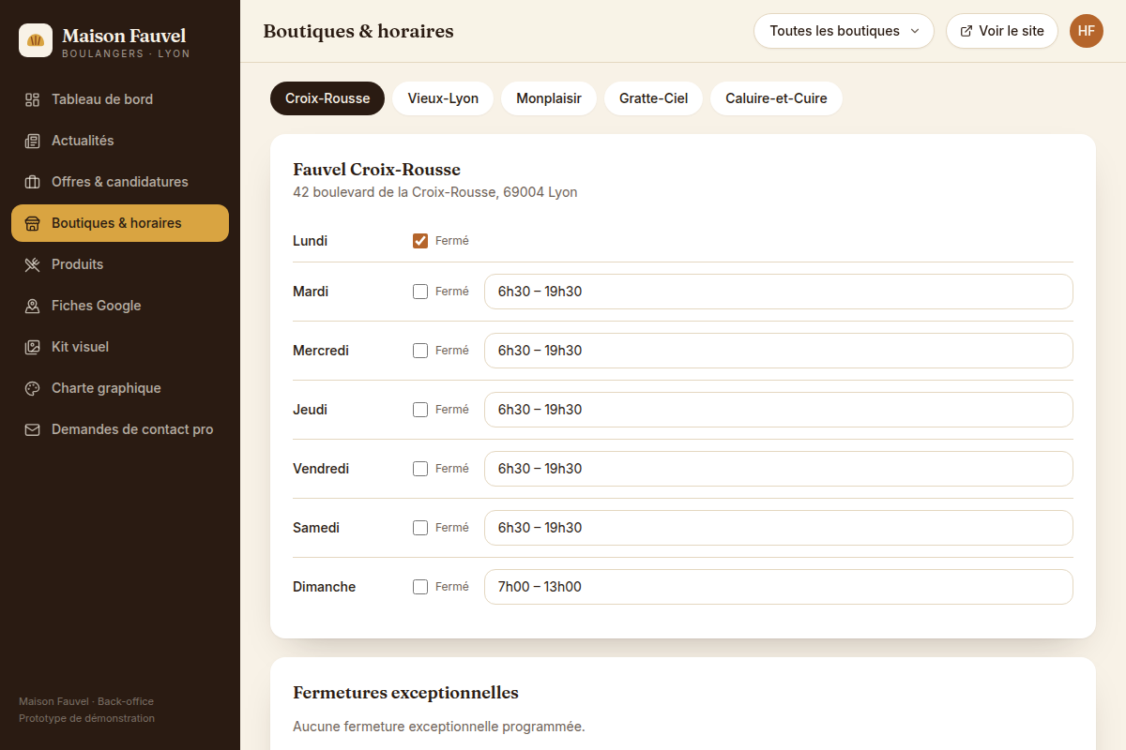Go to the Caluire-et-Cuire tab
The width and height of the screenshot is (1126, 750).
point(776,98)
